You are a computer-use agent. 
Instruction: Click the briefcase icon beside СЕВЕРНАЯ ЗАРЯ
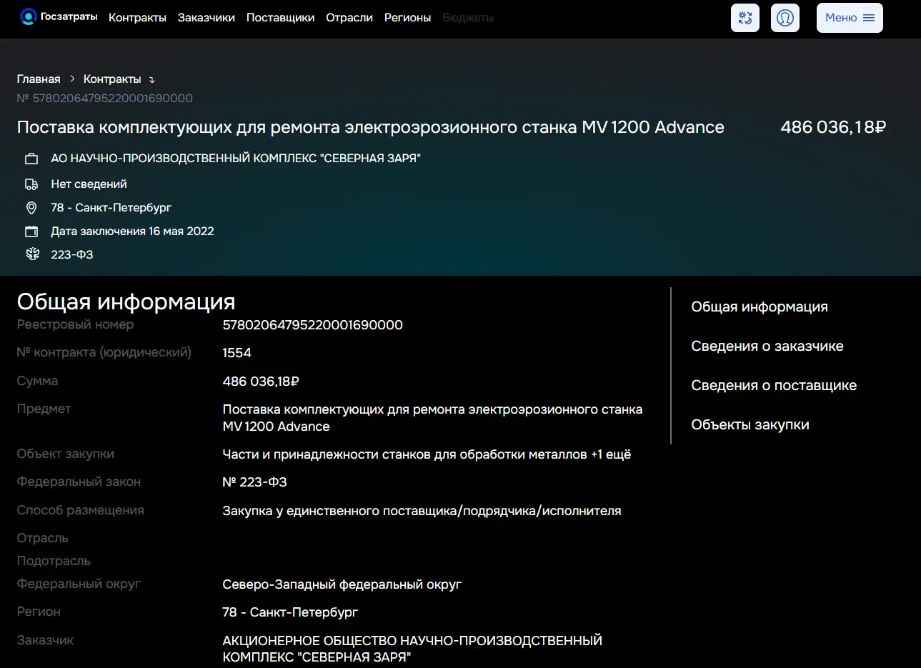tap(31, 159)
